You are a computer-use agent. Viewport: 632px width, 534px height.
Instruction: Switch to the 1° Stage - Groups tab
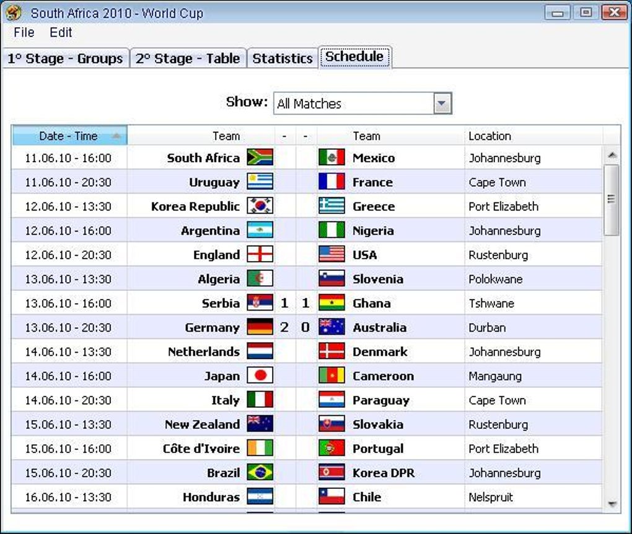pos(65,58)
